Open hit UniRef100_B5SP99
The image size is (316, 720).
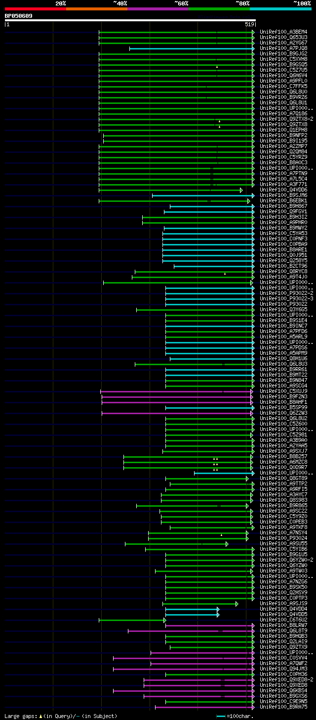(x=283, y=408)
